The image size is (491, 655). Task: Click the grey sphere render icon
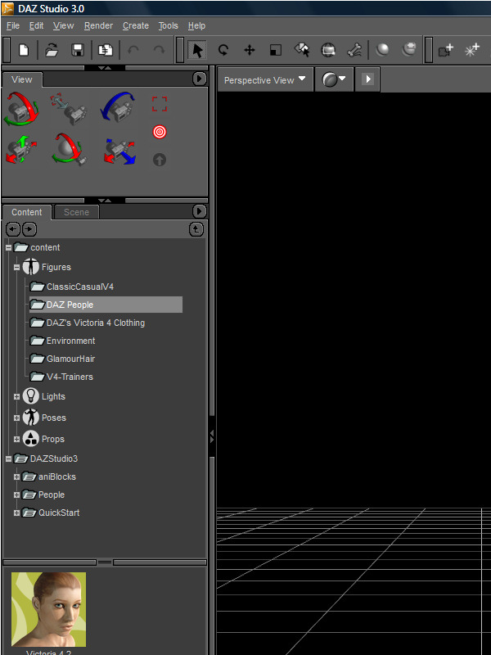coord(382,50)
